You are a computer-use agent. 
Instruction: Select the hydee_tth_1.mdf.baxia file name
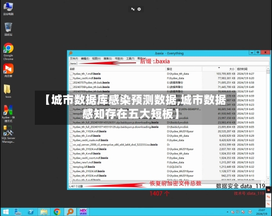point(86,74)
